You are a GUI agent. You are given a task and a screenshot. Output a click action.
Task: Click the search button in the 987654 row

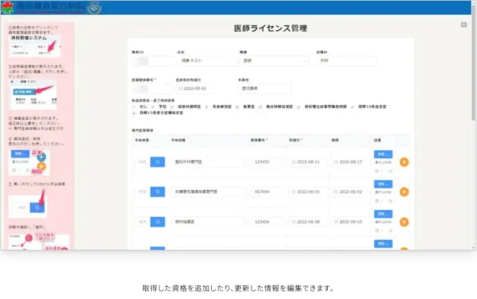click(x=158, y=192)
